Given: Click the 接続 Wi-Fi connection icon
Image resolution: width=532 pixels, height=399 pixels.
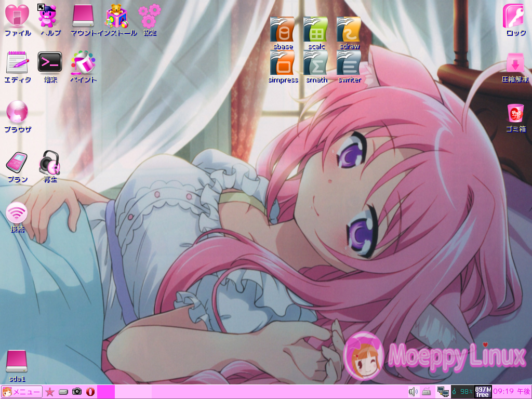Looking at the screenshot, I should [17, 212].
